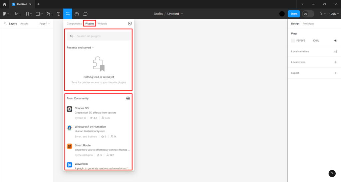Open the Shapes 3D plugin icon
This screenshot has width=341, height=182.
coord(69,109)
